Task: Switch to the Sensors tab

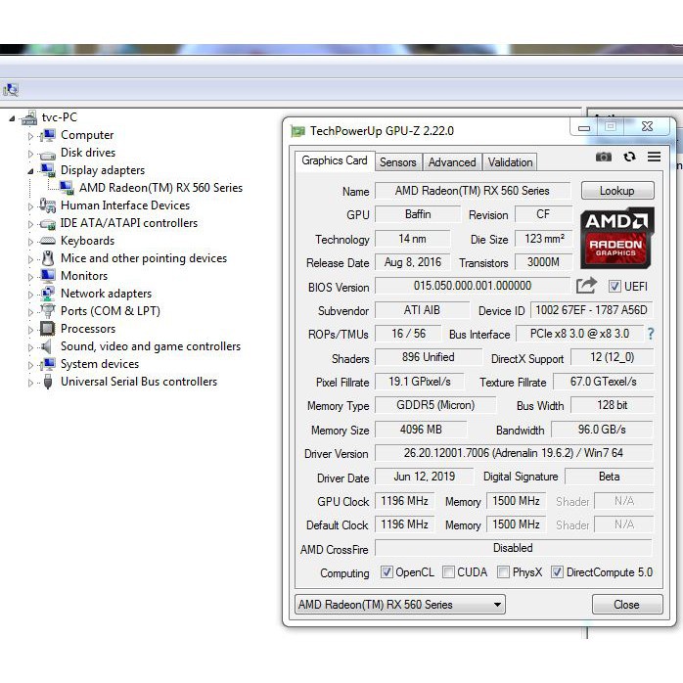Action: (397, 162)
